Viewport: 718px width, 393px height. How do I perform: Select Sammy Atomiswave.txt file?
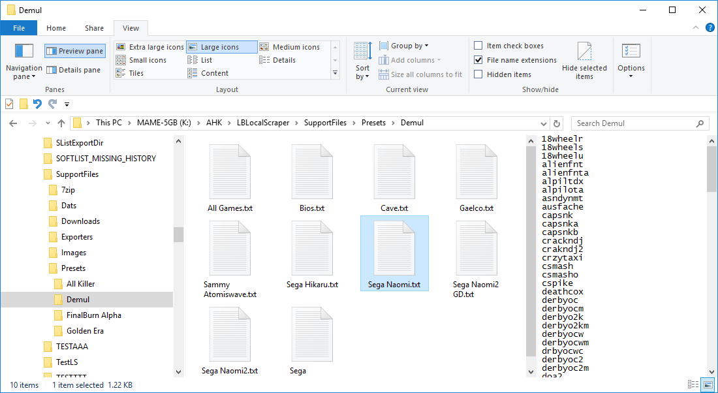230,259
